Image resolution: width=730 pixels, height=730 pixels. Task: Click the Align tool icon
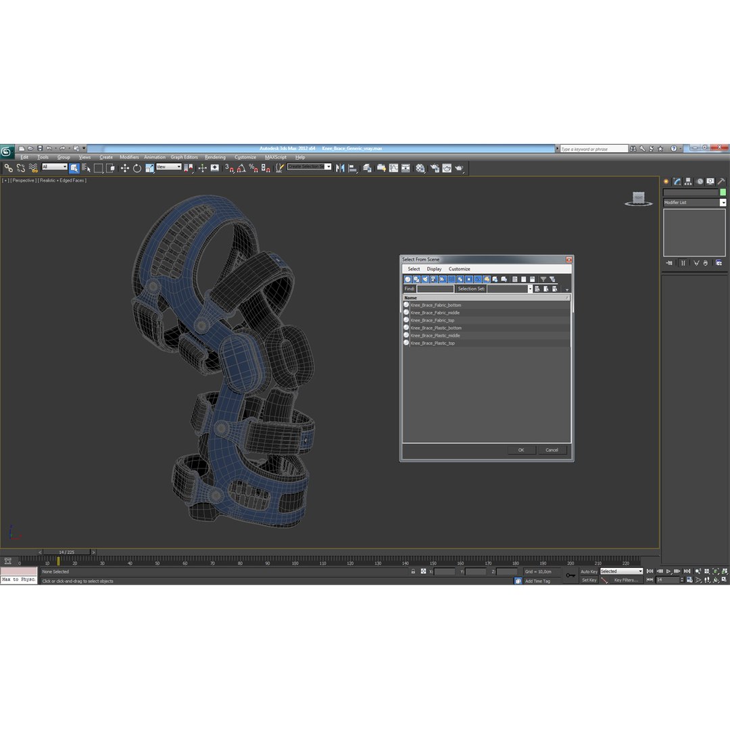pyautogui.click(x=352, y=168)
